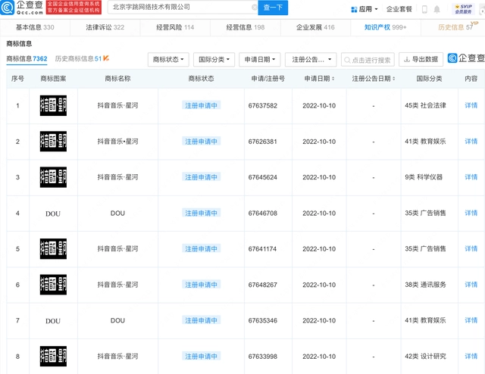Open 详情 for 38类 通讯服务 row
Screen dimensions: 485x374
pyautogui.click(x=471, y=285)
